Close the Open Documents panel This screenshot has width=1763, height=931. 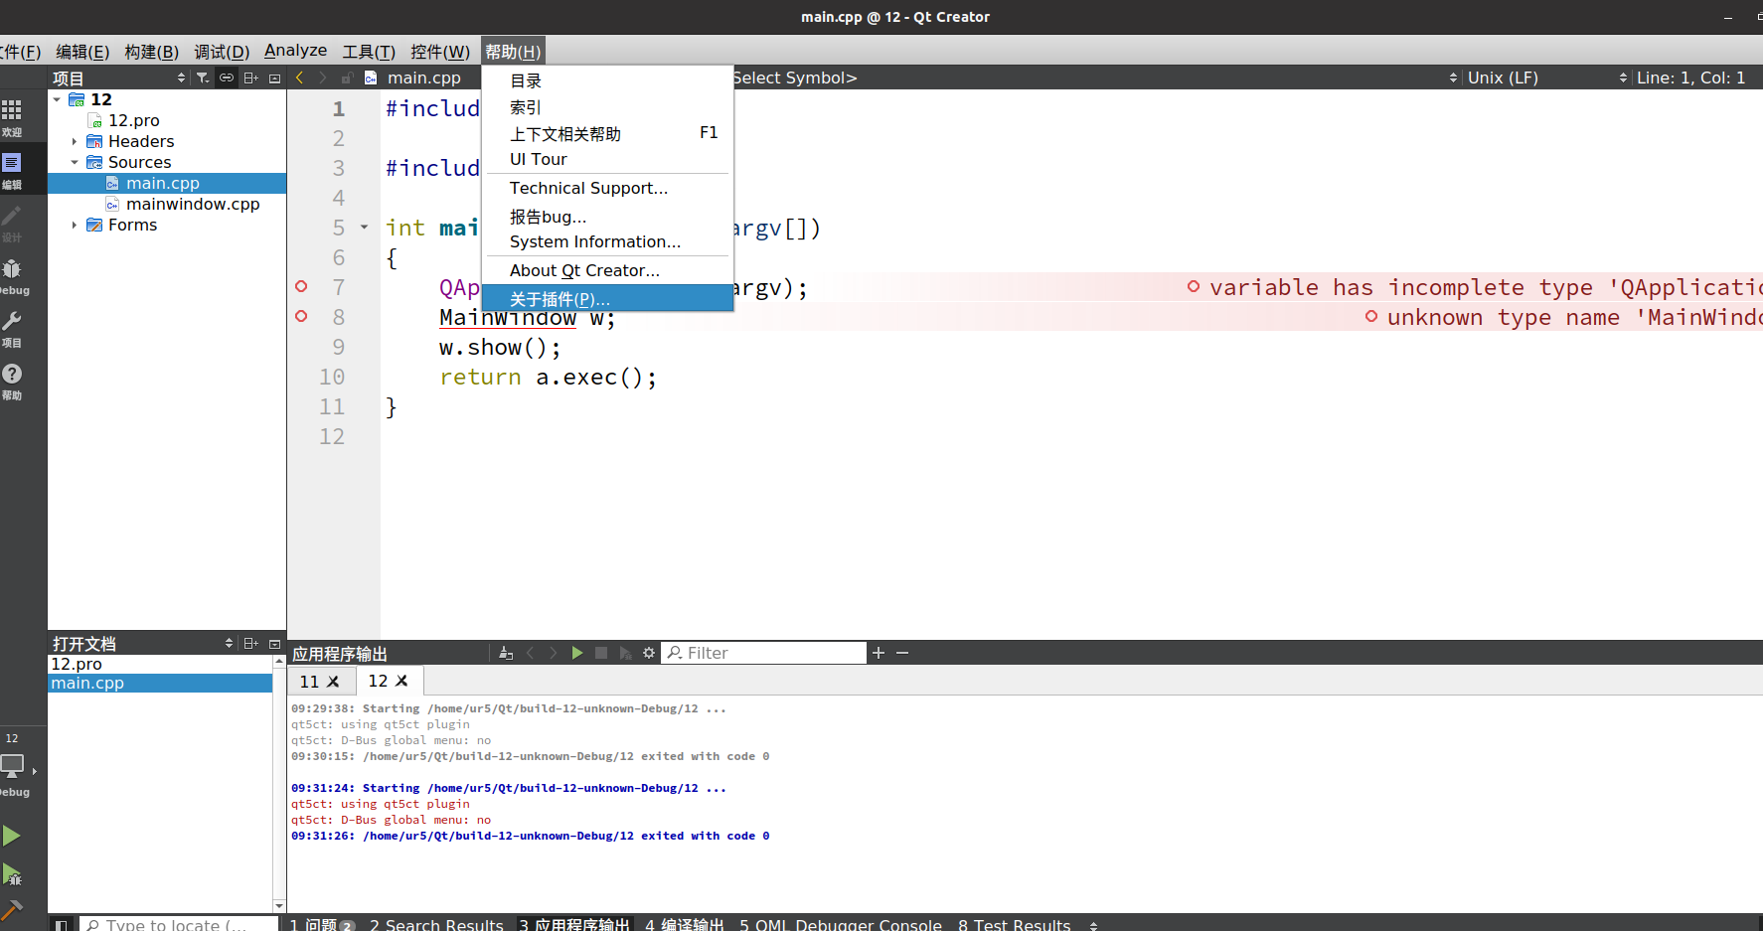[x=275, y=643]
